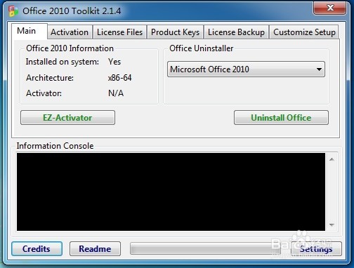Click the 'Architecture:' label
Viewport: 354px width, 268px height.
point(50,78)
